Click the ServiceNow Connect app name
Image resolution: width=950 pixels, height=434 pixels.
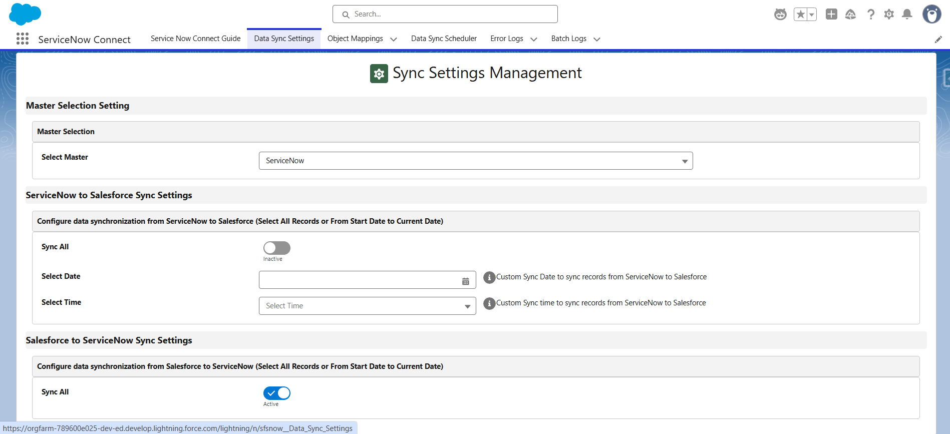pos(84,40)
